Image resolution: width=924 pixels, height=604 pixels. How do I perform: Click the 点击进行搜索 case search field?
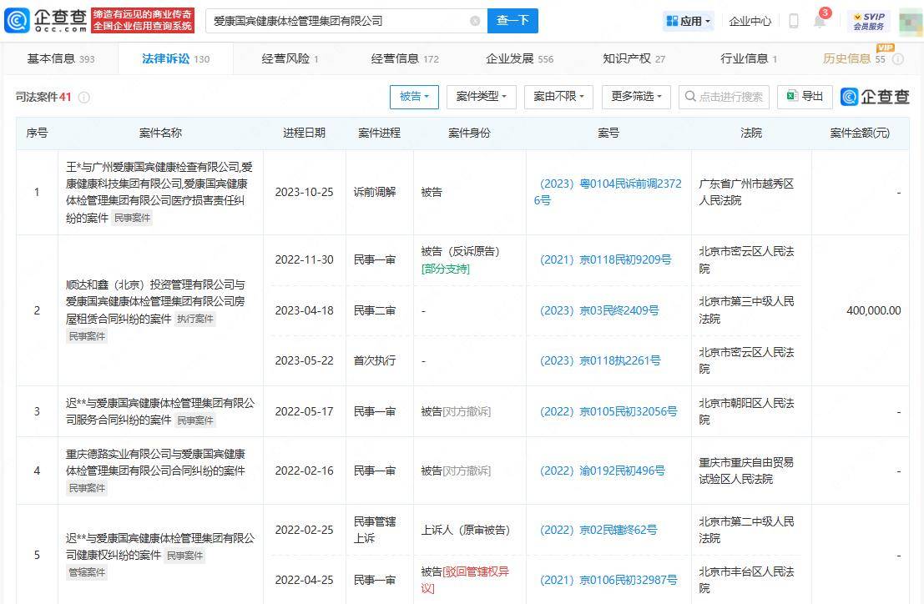pyautogui.click(x=730, y=97)
